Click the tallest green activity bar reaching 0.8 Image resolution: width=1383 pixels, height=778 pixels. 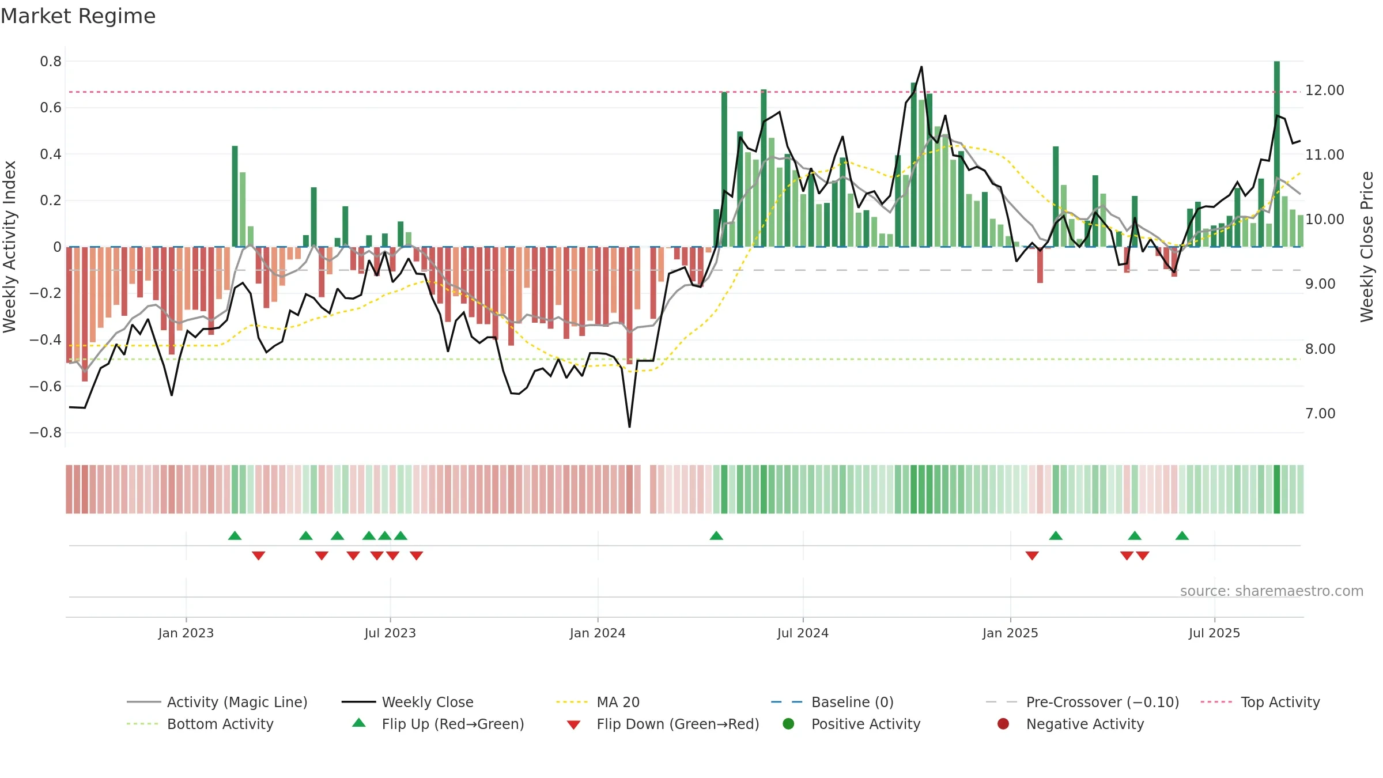tap(1277, 154)
